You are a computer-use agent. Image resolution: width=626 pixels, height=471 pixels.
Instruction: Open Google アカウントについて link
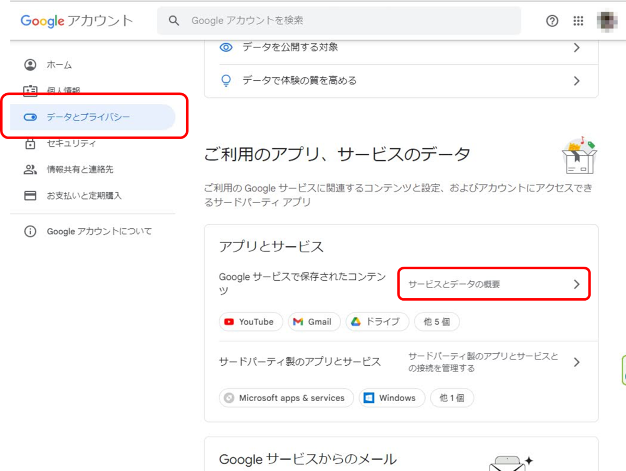99,231
